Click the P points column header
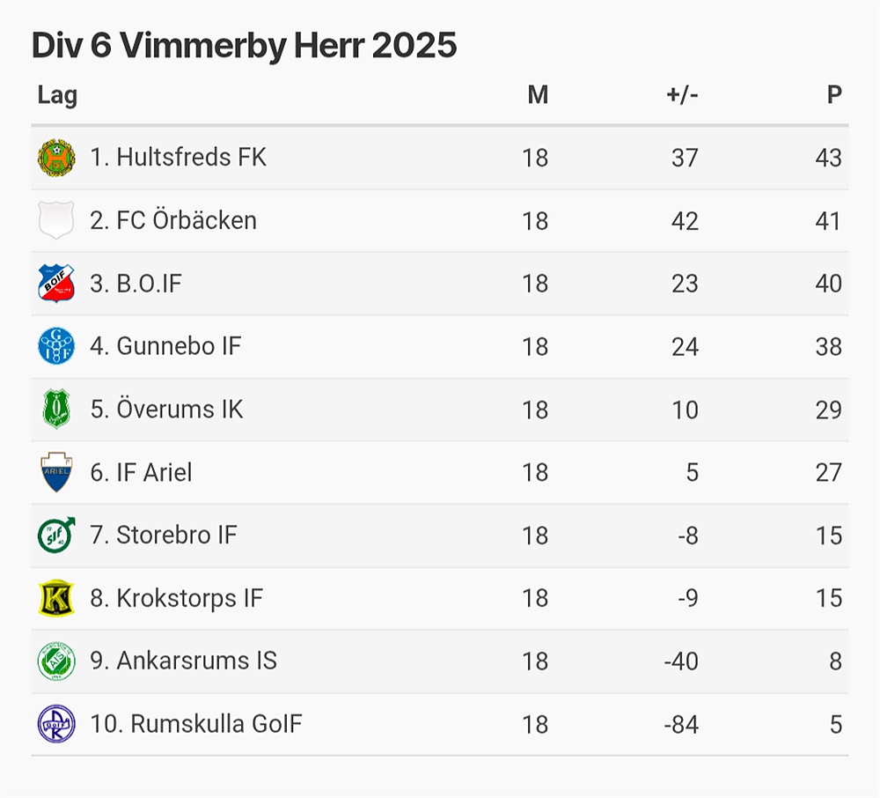Image resolution: width=880 pixels, height=798 pixels. [834, 95]
